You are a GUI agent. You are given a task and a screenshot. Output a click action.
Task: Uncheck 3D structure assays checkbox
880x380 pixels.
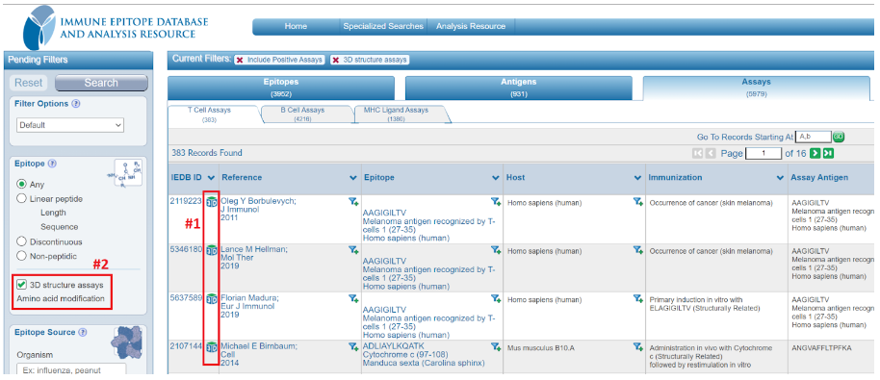(x=22, y=284)
